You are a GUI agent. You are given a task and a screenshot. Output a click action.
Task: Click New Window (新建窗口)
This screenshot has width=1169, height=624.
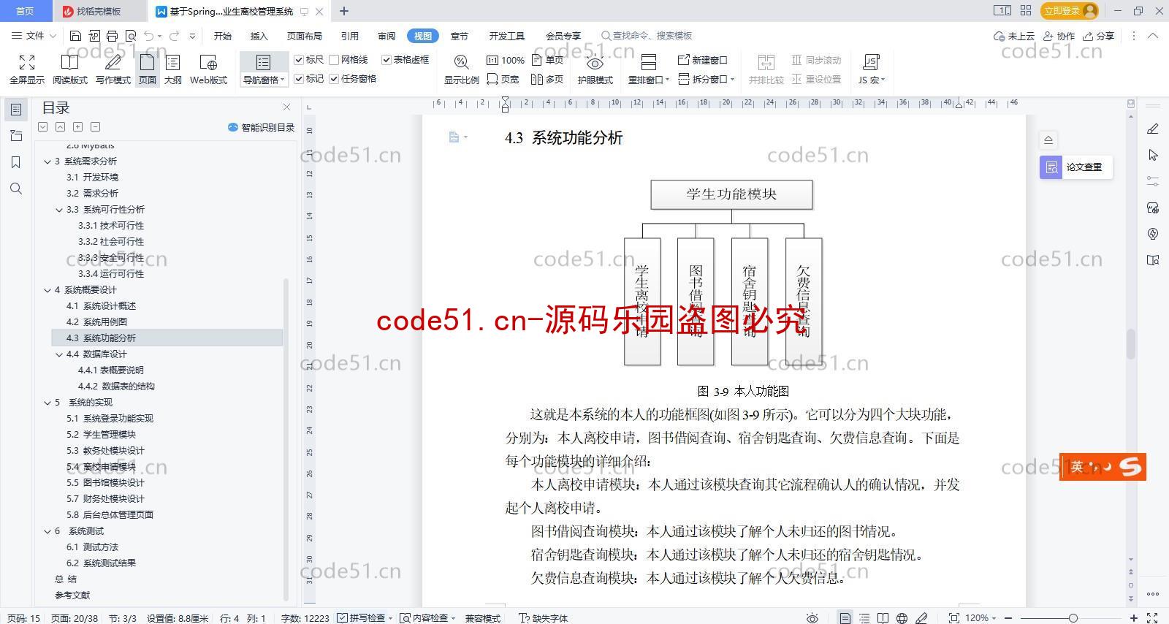tap(703, 60)
